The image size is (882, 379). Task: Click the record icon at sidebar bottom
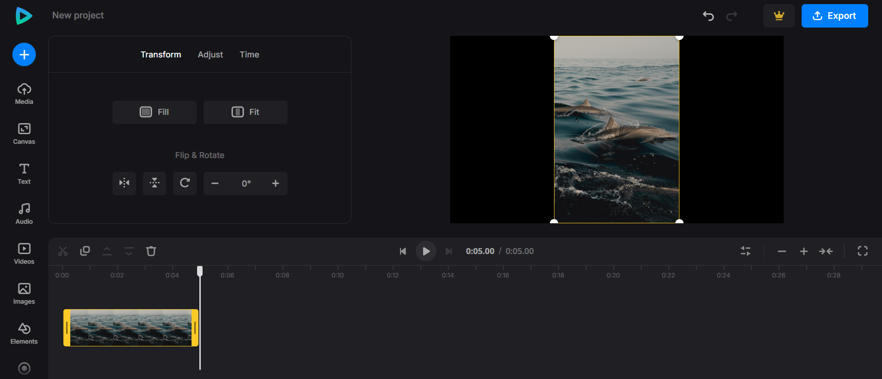(x=24, y=368)
